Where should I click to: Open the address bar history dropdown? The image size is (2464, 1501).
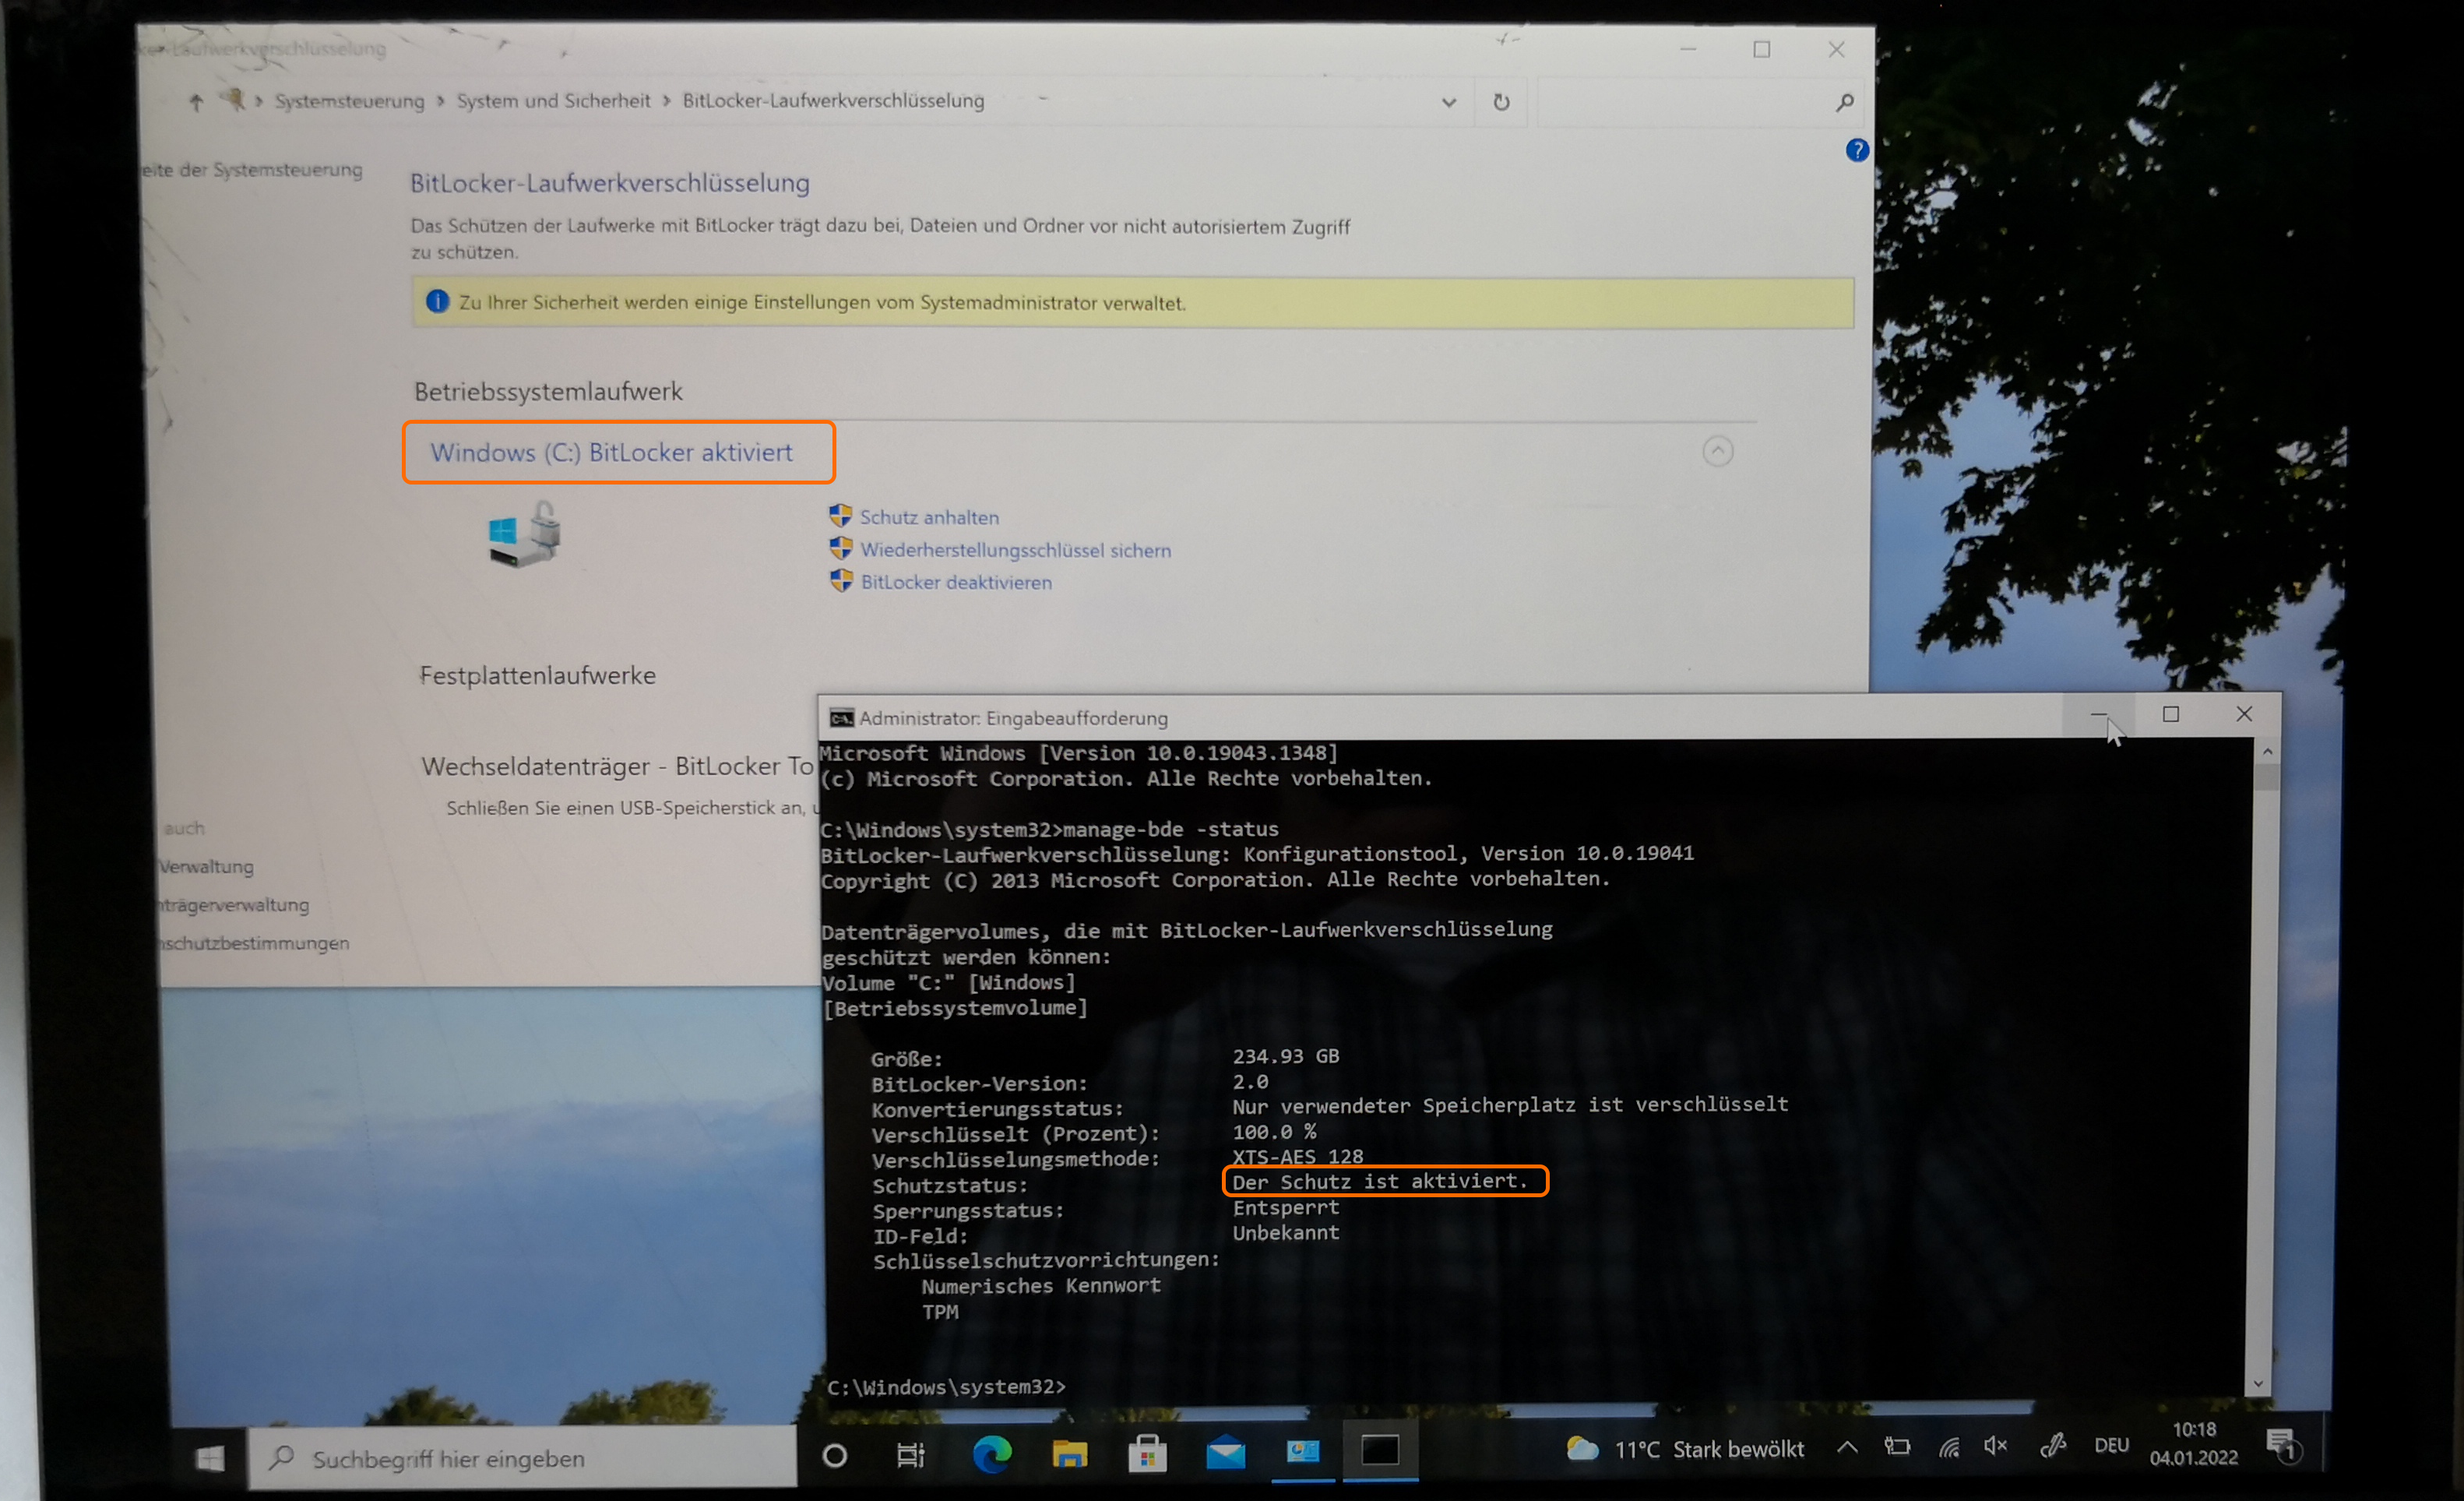tap(1448, 102)
